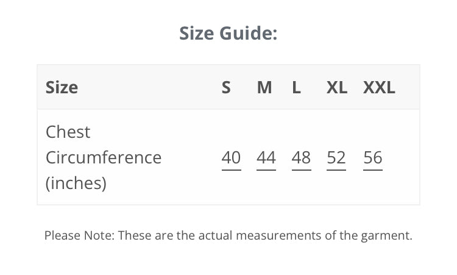Click the S size column header
The height and width of the screenshot is (275, 457).
(226, 87)
